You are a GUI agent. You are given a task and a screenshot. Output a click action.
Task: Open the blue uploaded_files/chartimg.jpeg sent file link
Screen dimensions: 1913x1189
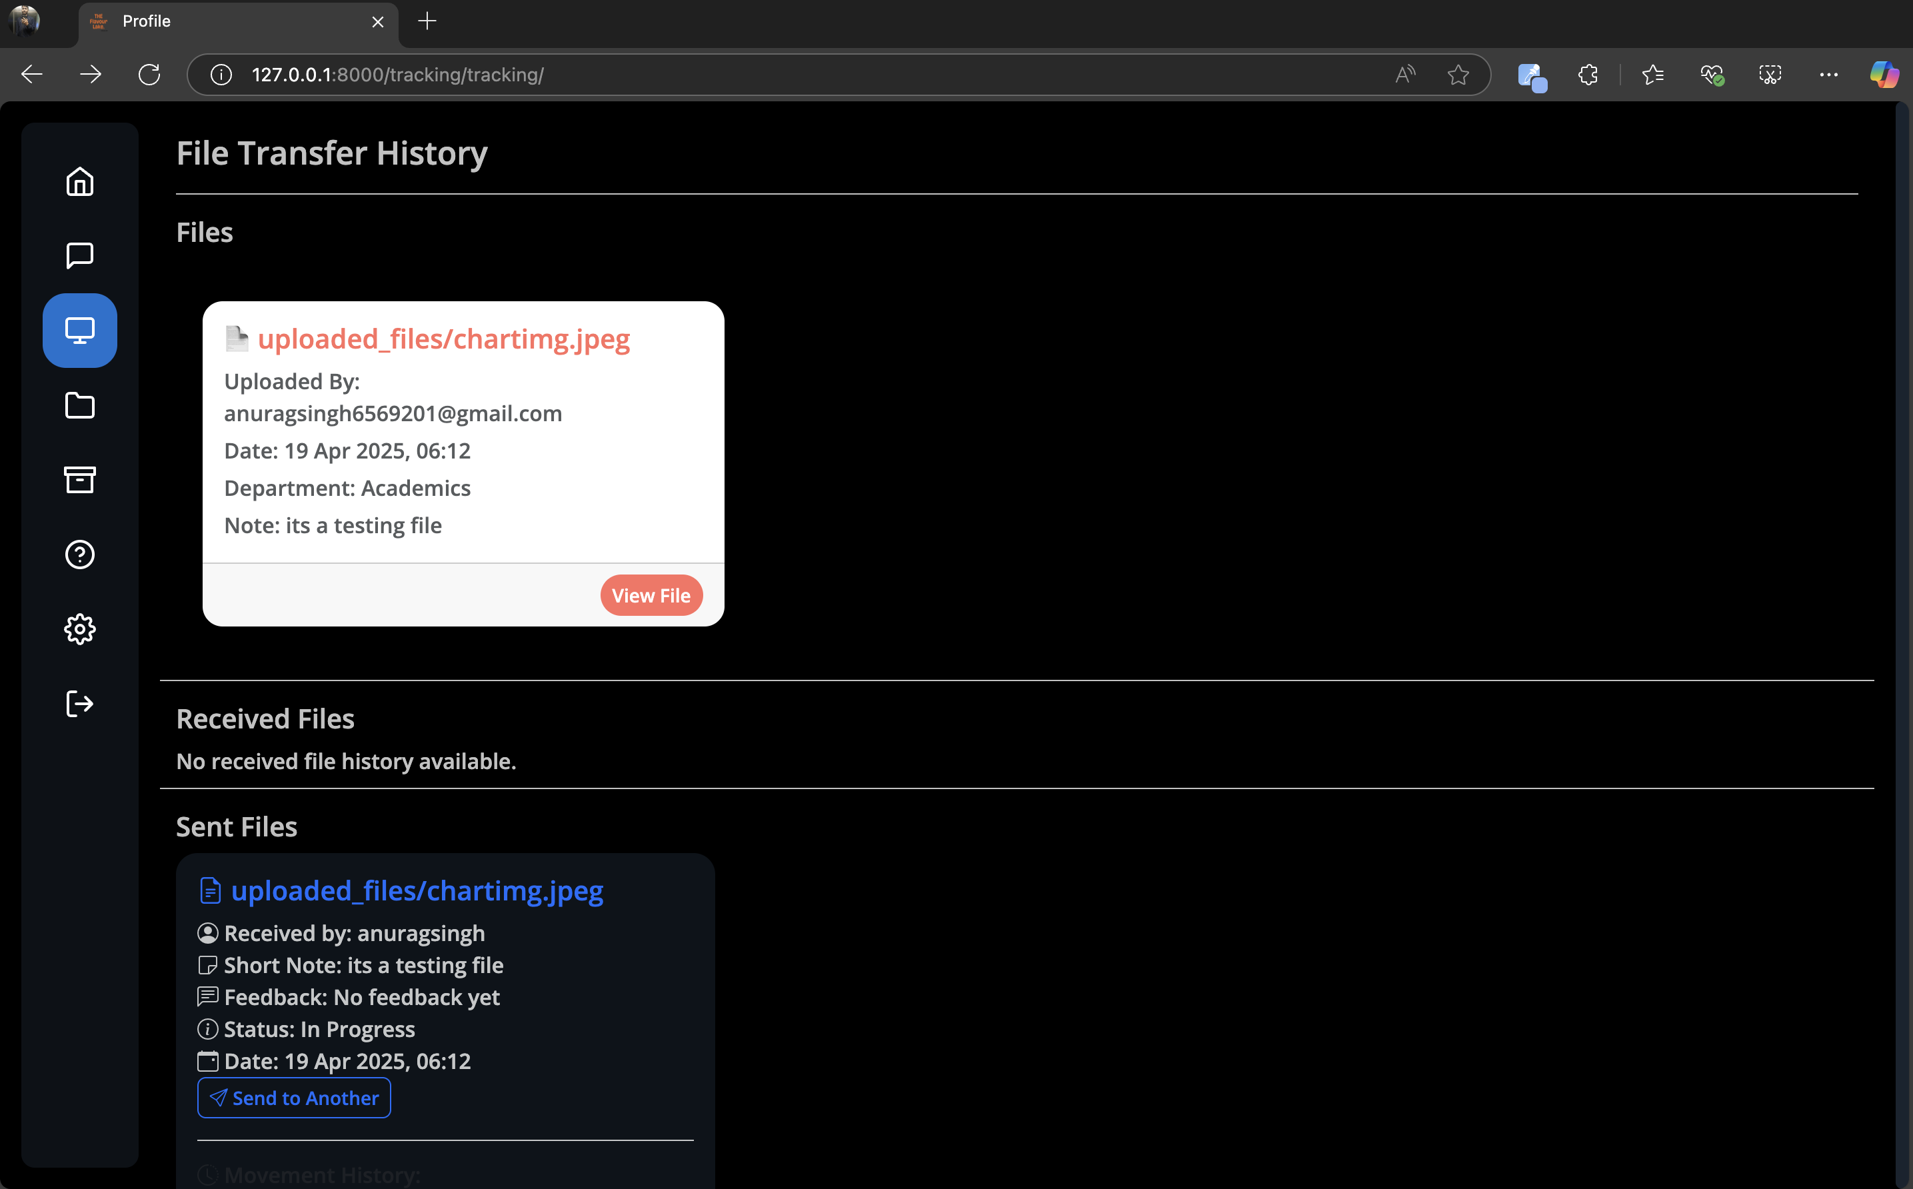[x=417, y=891]
